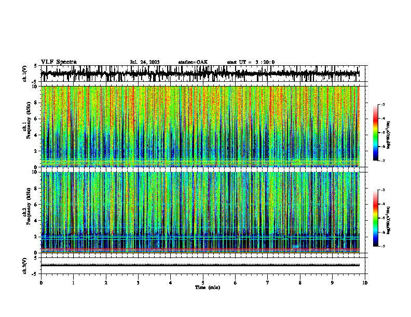
Task: Select the 0 minute tick on time axis
Action: pos(41,283)
